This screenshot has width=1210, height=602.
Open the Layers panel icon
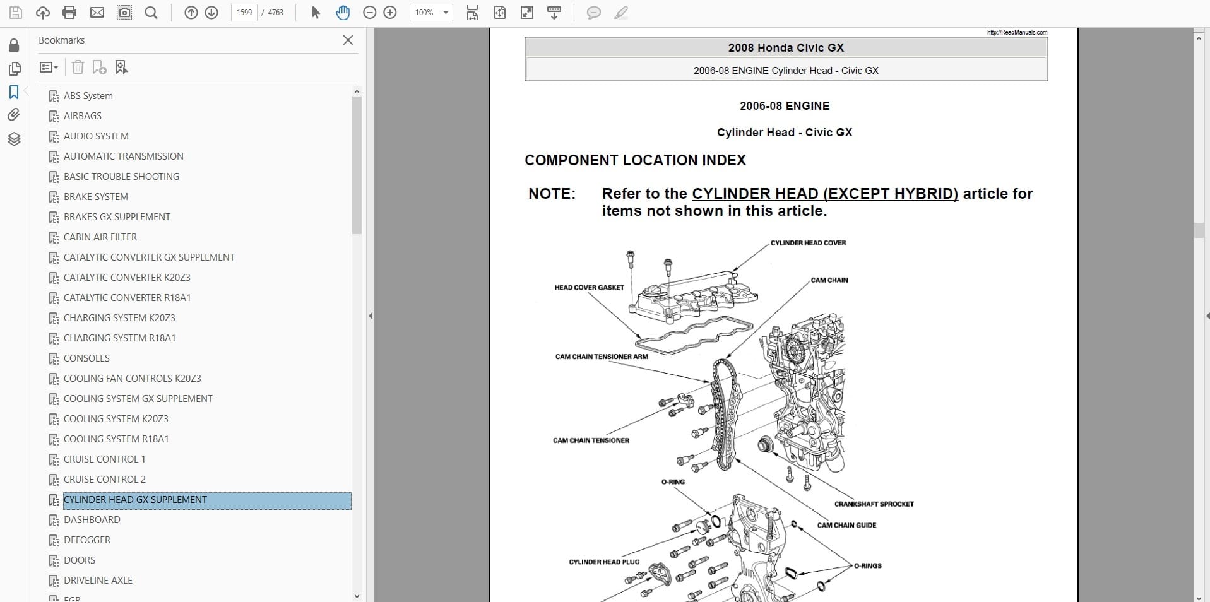click(x=14, y=139)
